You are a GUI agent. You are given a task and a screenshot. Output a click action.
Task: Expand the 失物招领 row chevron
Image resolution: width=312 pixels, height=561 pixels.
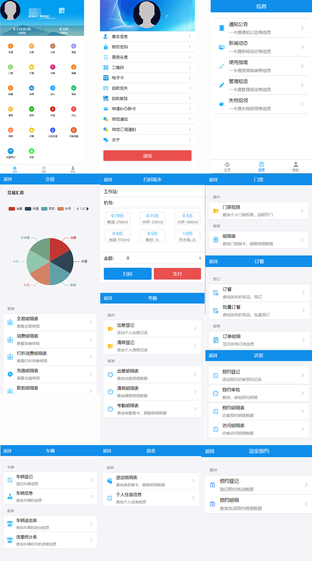[x=302, y=104]
